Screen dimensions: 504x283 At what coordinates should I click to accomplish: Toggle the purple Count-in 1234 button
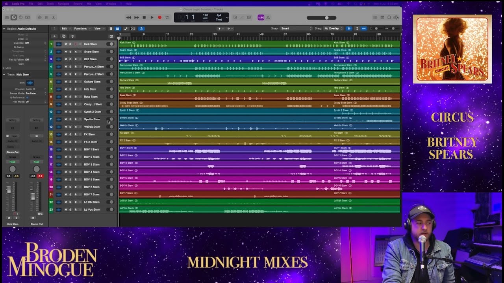click(x=261, y=17)
